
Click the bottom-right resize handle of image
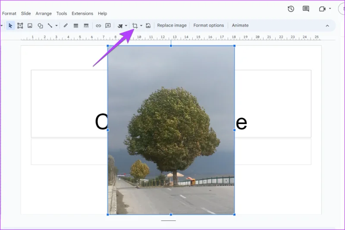coord(234,214)
